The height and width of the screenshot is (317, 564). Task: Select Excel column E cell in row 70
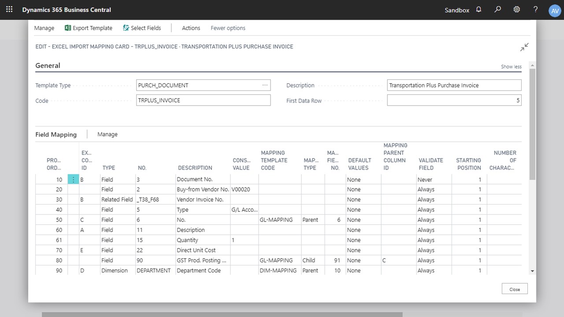89,250
